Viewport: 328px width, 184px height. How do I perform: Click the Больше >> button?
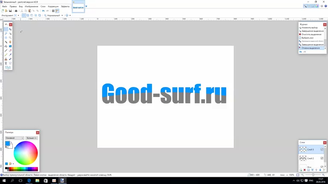[x=32, y=138]
